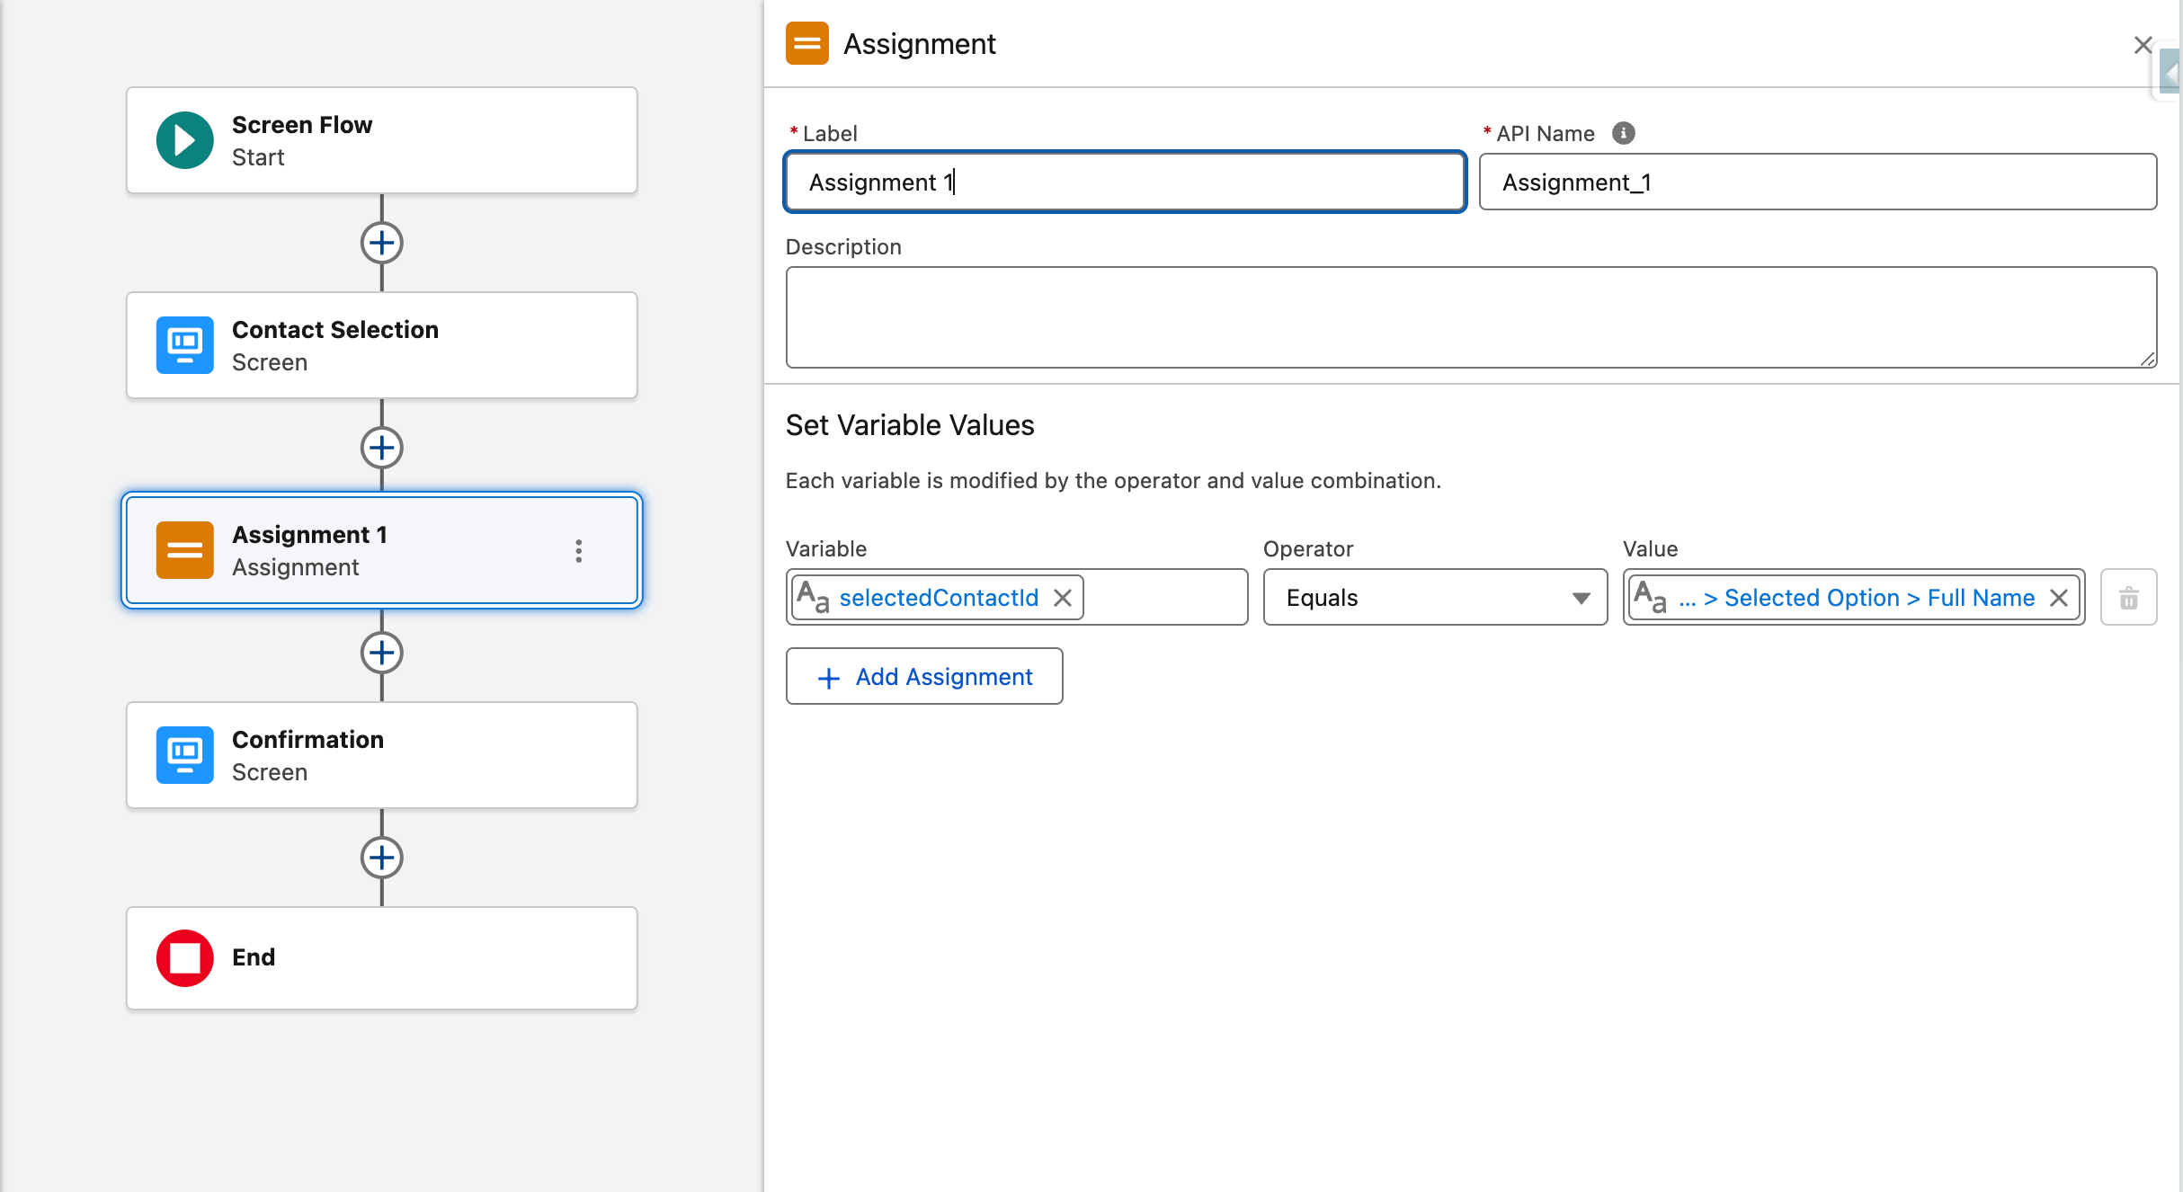Add element below Assignment 1 node
Image resolution: width=2183 pixels, height=1192 pixels.
click(382, 653)
